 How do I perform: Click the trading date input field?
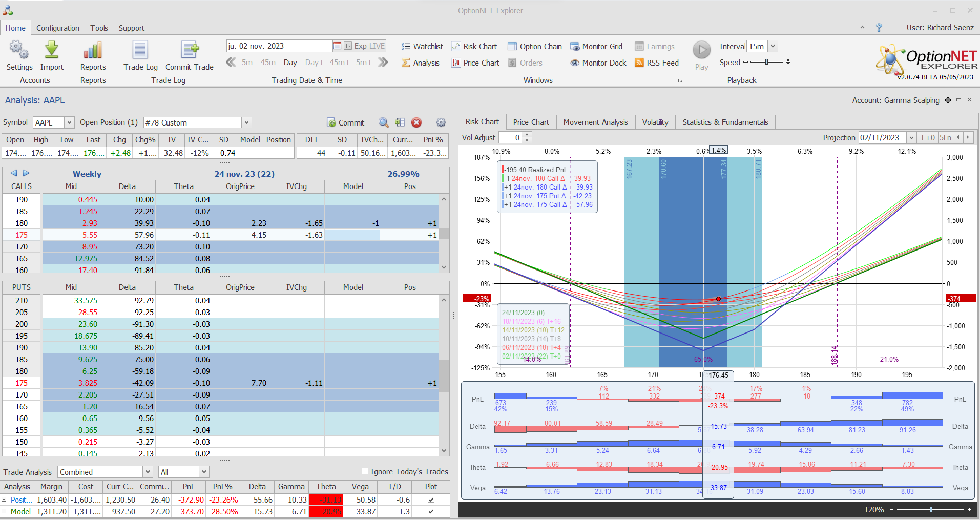(279, 46)
